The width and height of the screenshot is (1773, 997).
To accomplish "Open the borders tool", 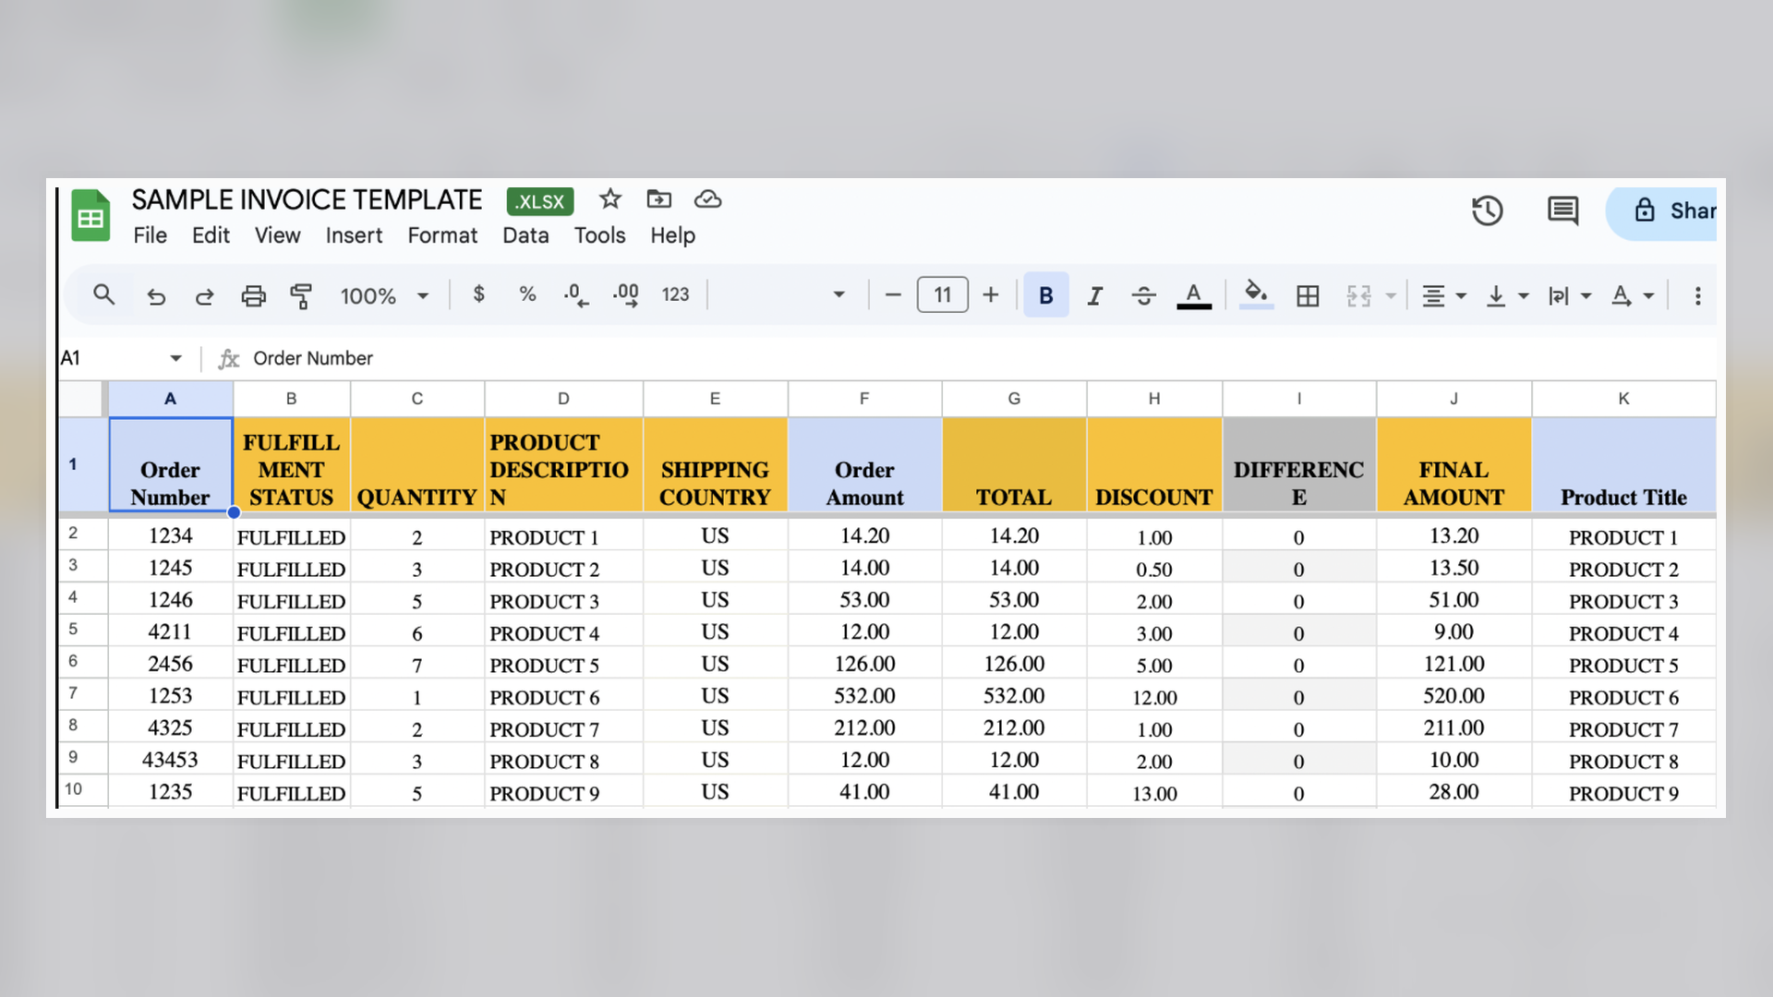I will coord(1307,295).
